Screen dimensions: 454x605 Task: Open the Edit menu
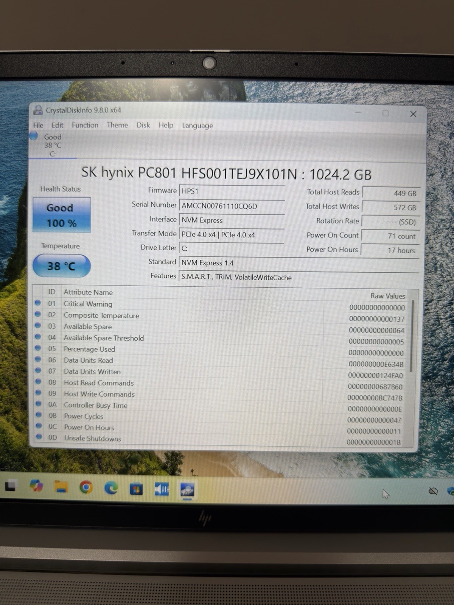point(58,125)
